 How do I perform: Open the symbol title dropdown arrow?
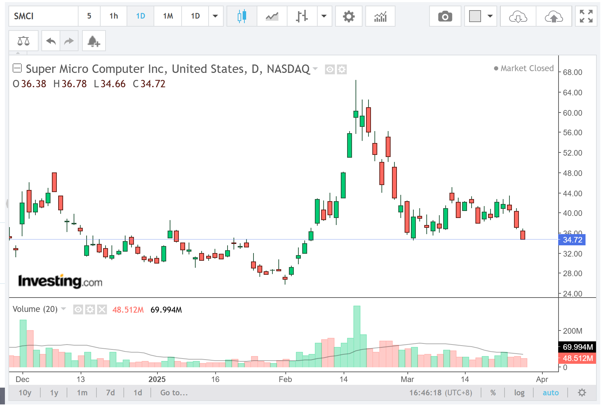(x=315, y=69)
